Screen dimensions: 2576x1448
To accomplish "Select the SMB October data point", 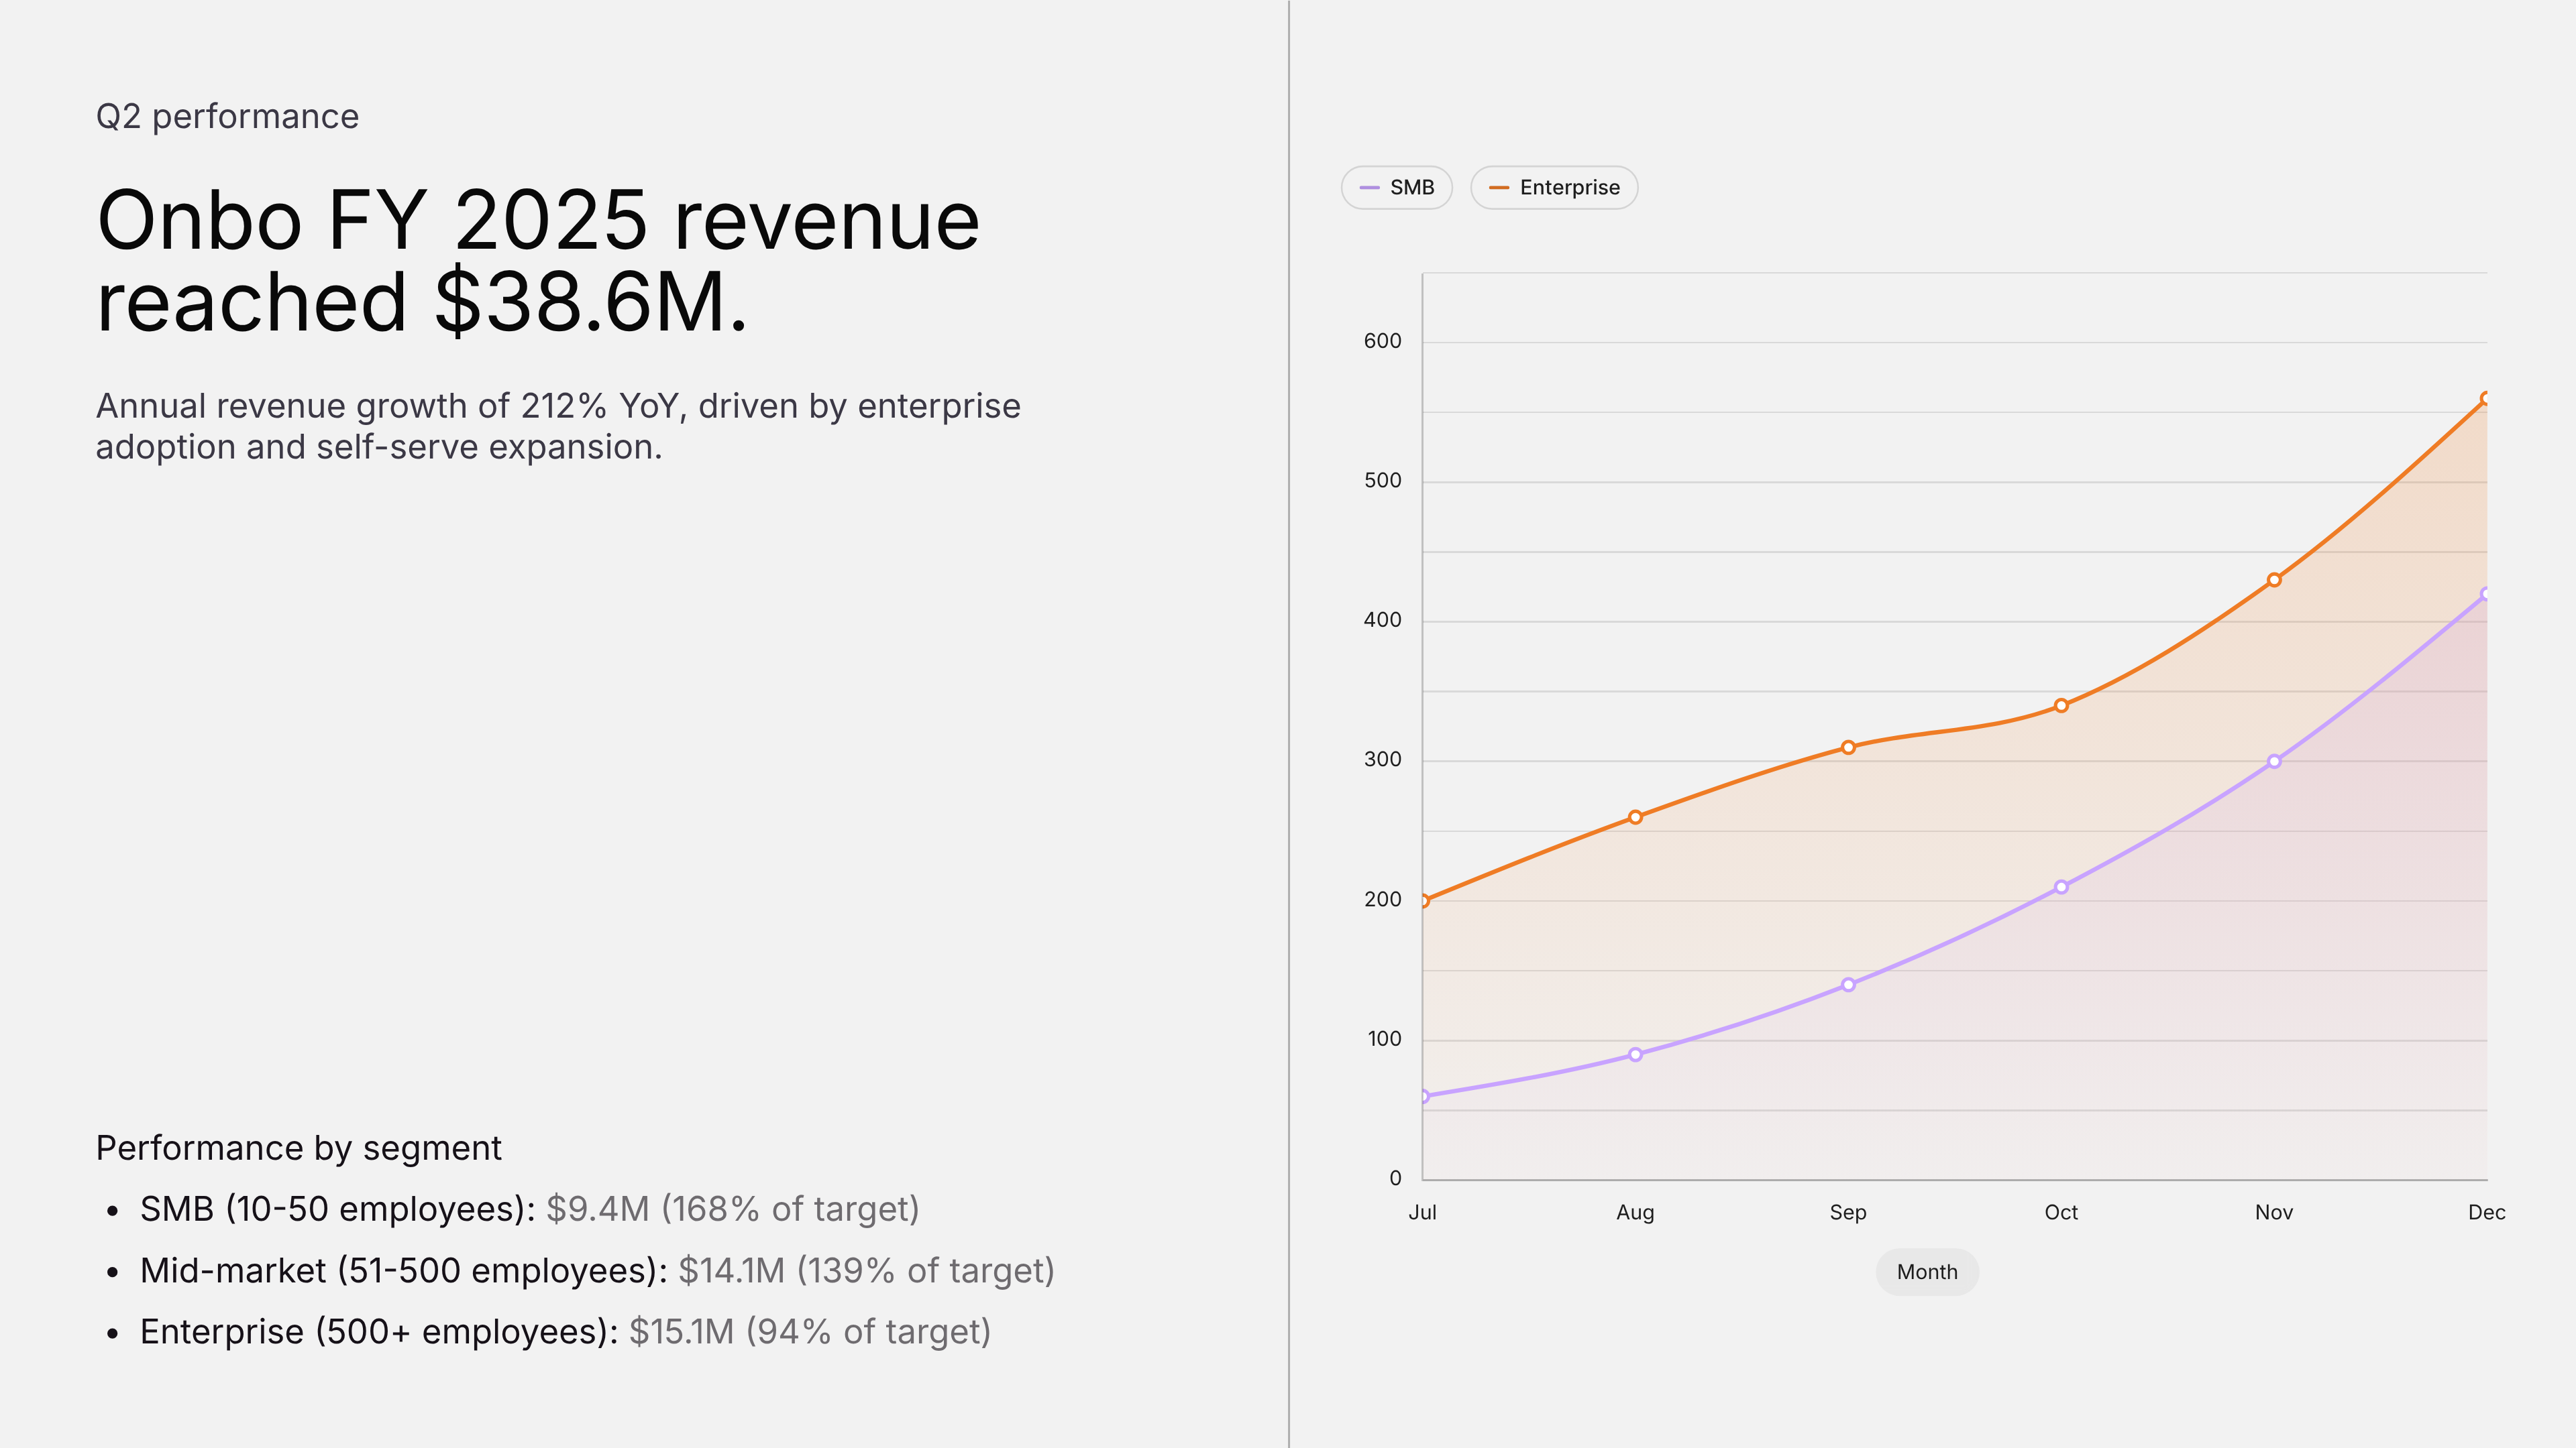I will pyautogui.click(x=2061, y=886).
